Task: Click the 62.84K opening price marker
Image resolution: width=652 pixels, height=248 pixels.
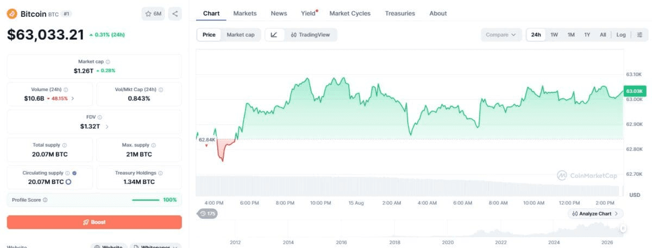Action: [x=207, y=140]
